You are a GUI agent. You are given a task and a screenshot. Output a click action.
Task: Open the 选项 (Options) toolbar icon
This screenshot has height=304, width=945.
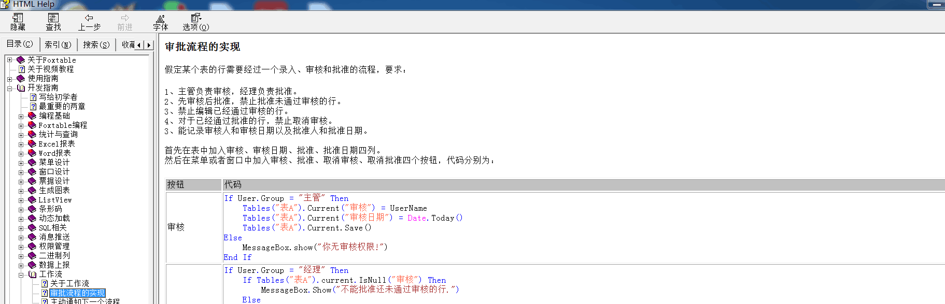(x=196, y=22)
